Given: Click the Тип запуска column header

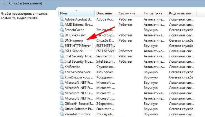Looking at the screenshot, I should [x=155, y=13].
